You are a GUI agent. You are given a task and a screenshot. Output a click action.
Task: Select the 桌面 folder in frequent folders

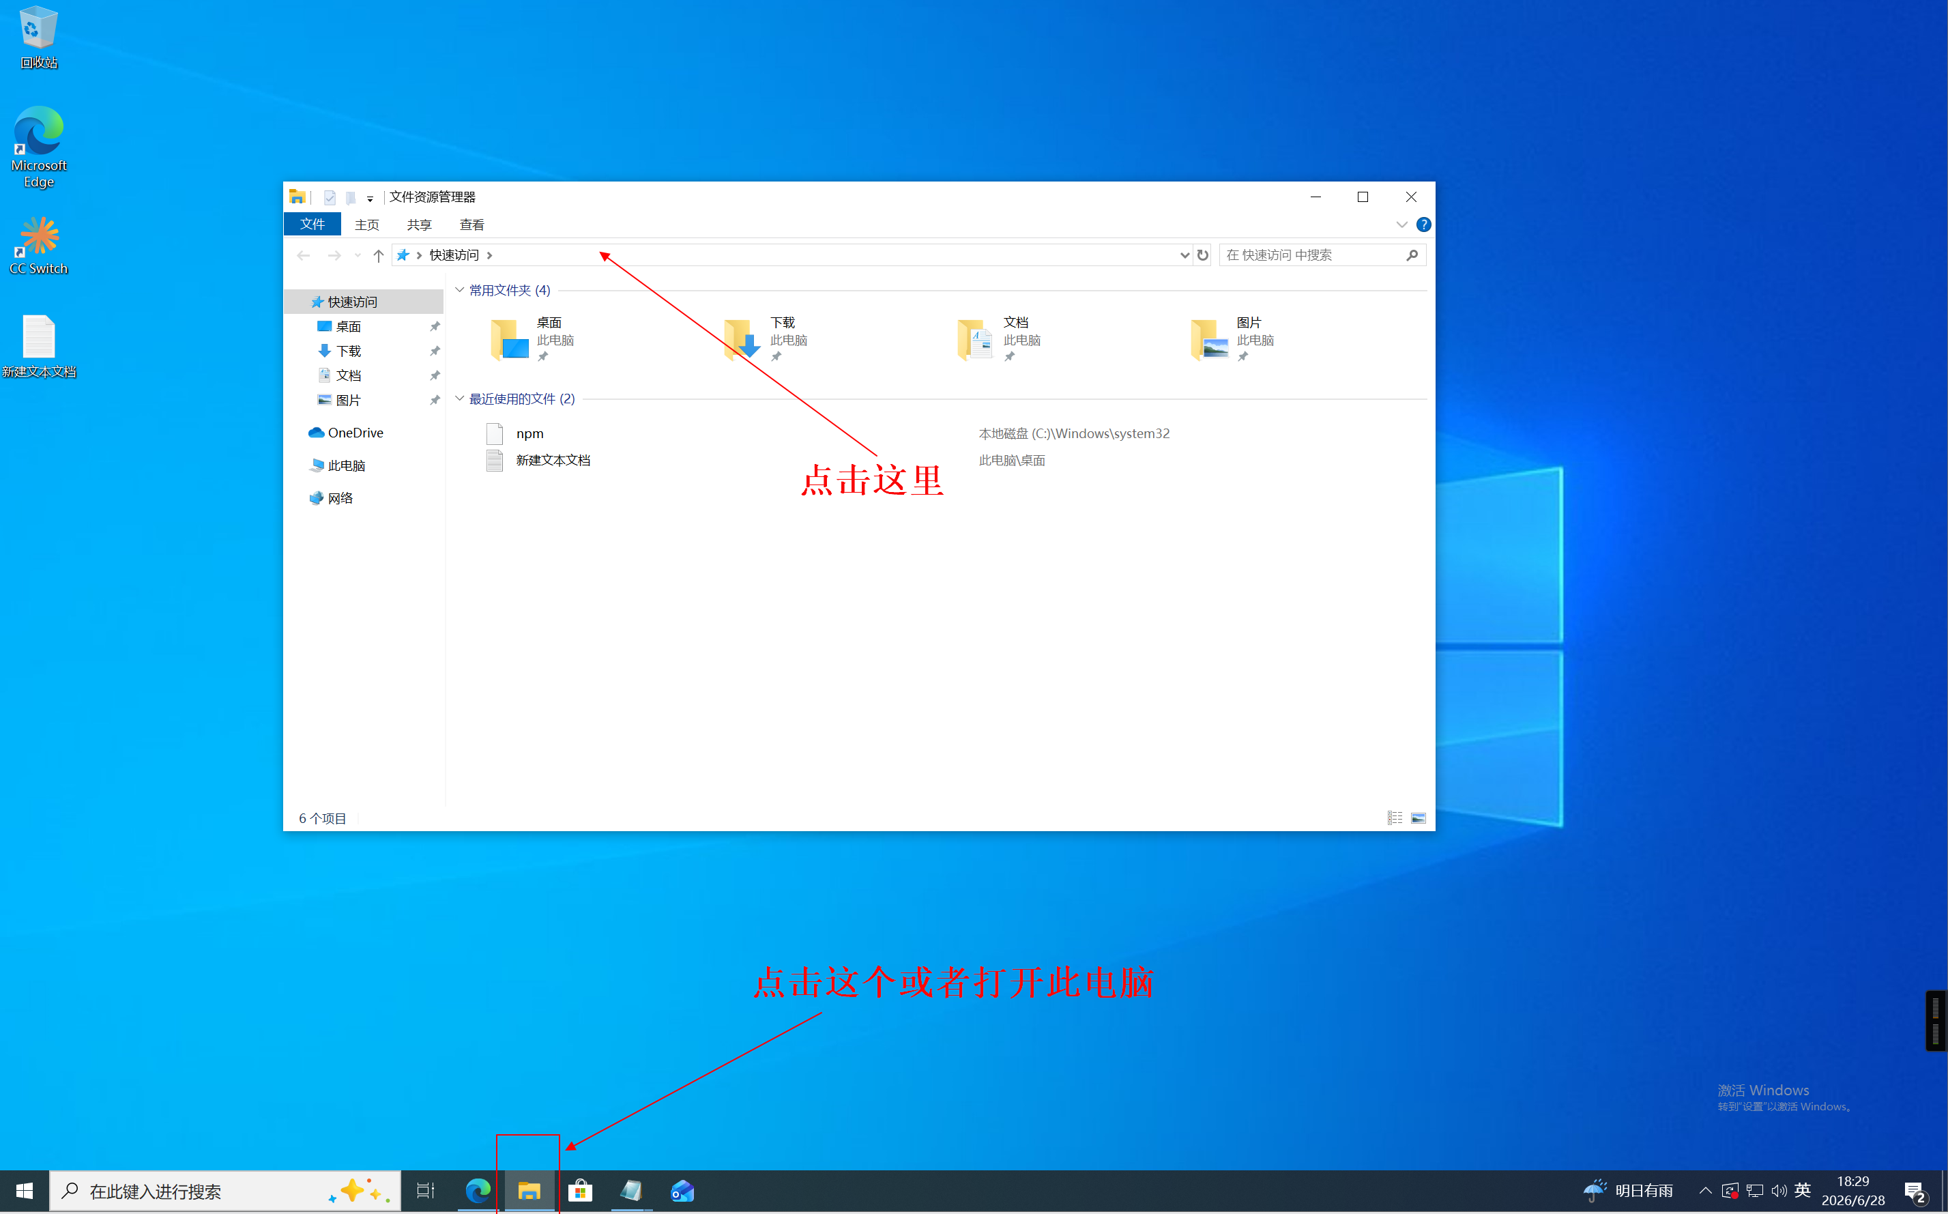pos(534,338)
